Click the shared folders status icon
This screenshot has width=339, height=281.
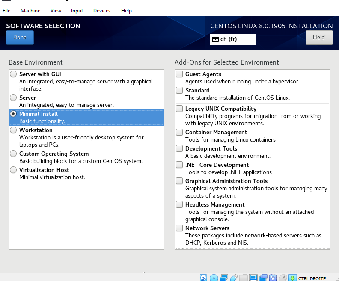click(x=244, y=278)
